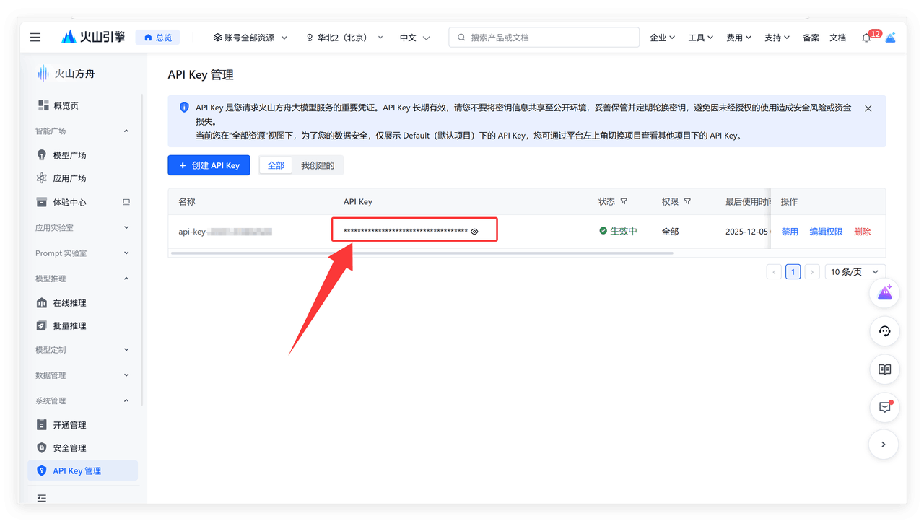Collapse the 系统管理 sidebar section
The width and height of the screenshot is (924, 521).
82,400
